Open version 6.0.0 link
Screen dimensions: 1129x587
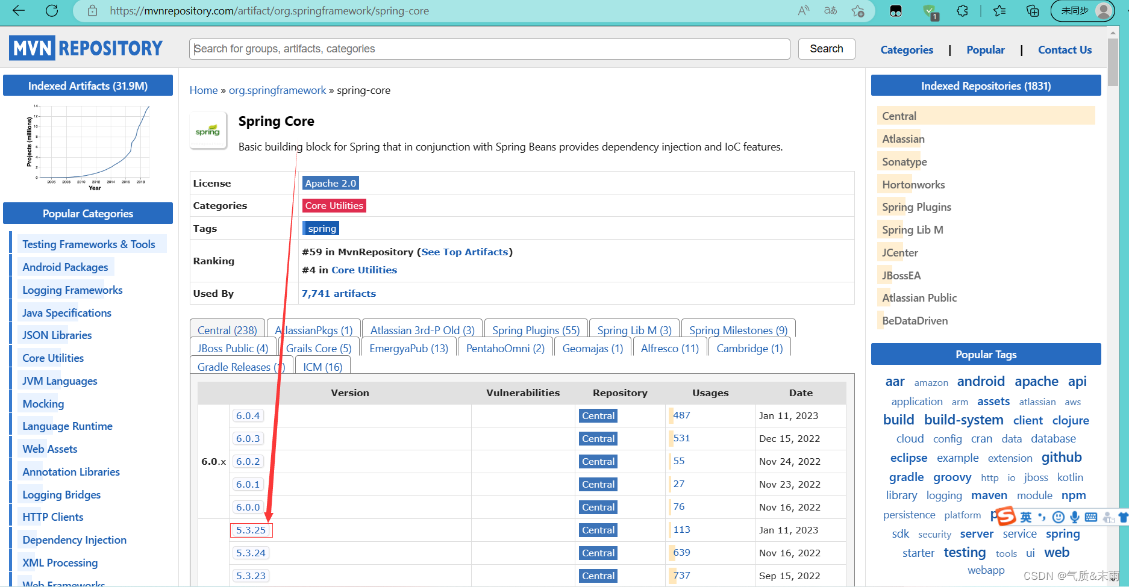point(248,507)
